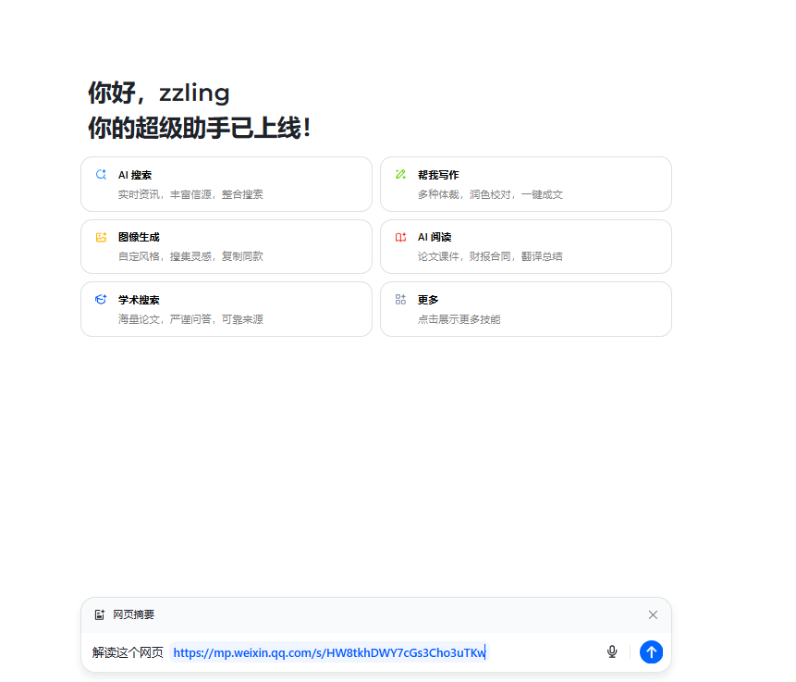The height and width of the screenshot is (682, 796).
Task: Click the AI 阅读 red book icon
Action: [400, 237]
